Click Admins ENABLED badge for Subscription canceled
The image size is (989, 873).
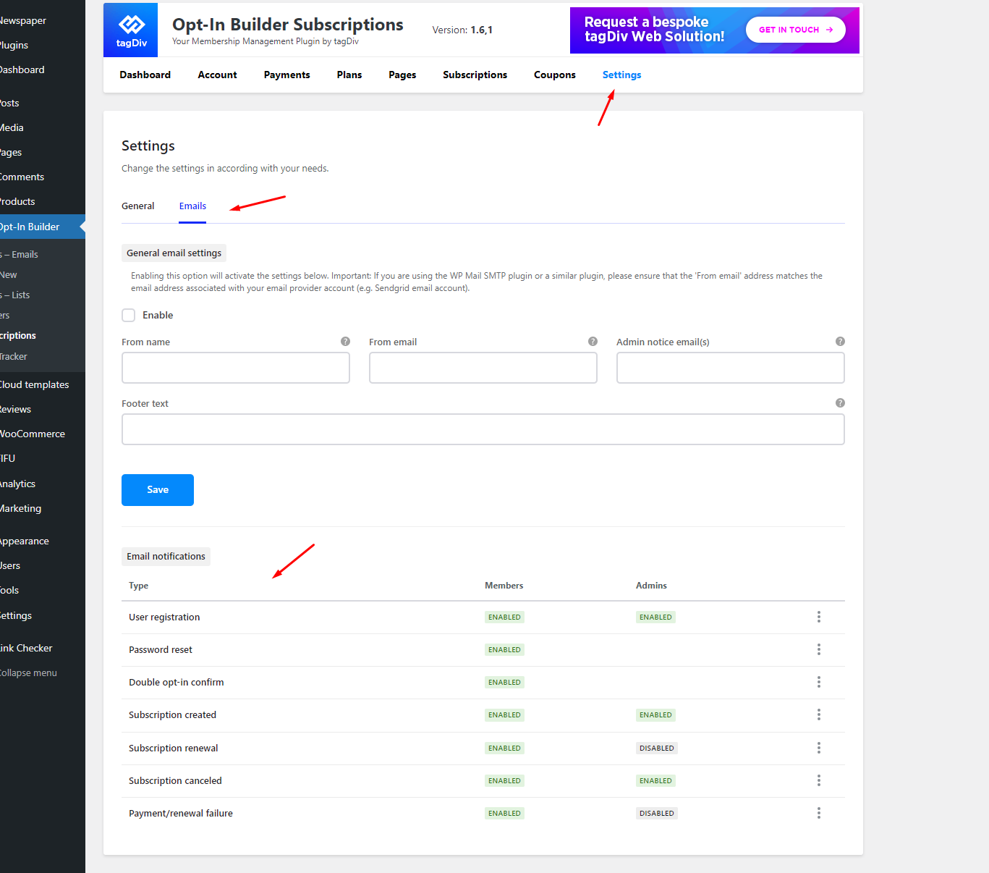[x=655, y=781]
